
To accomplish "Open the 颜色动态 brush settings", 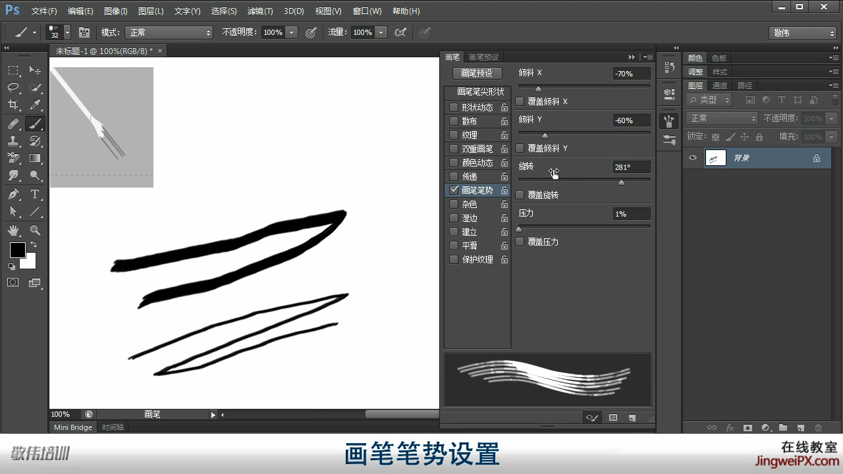I will point(477,163).
